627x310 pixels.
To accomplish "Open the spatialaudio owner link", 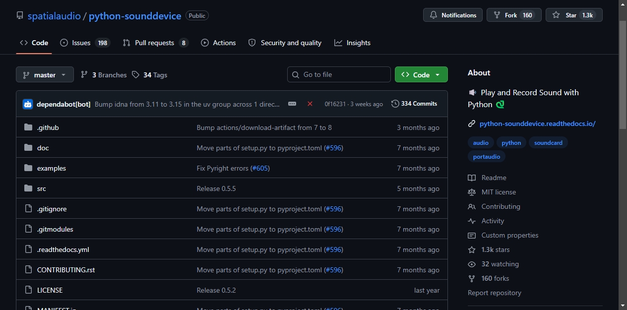I will 54,16.
